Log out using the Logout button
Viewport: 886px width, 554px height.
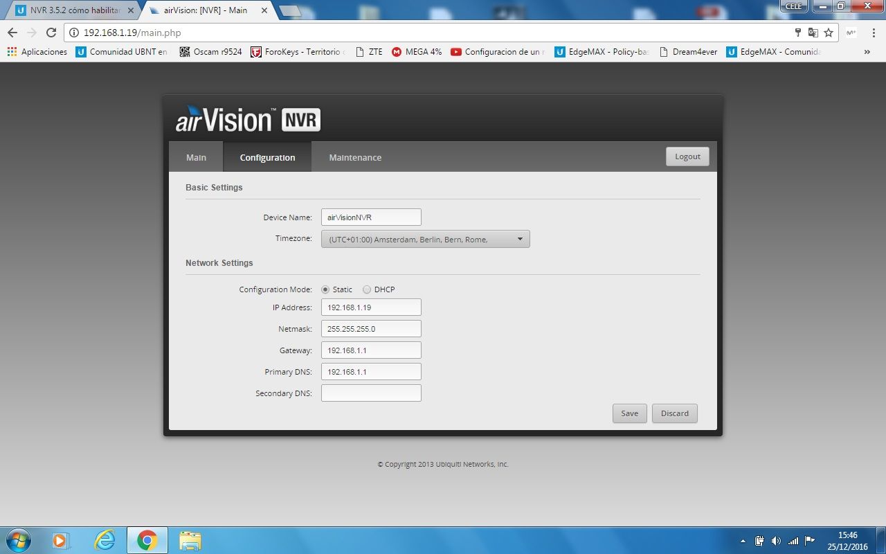[x=687, y=157]
